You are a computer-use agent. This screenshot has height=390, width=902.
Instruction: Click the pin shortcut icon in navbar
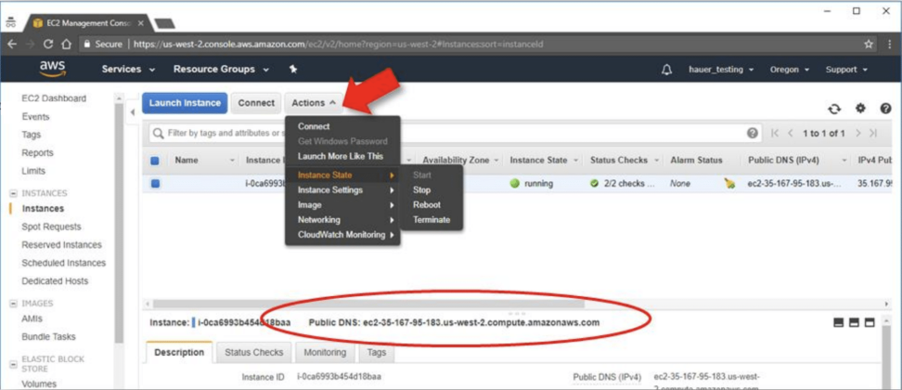(x=293, y=69)
